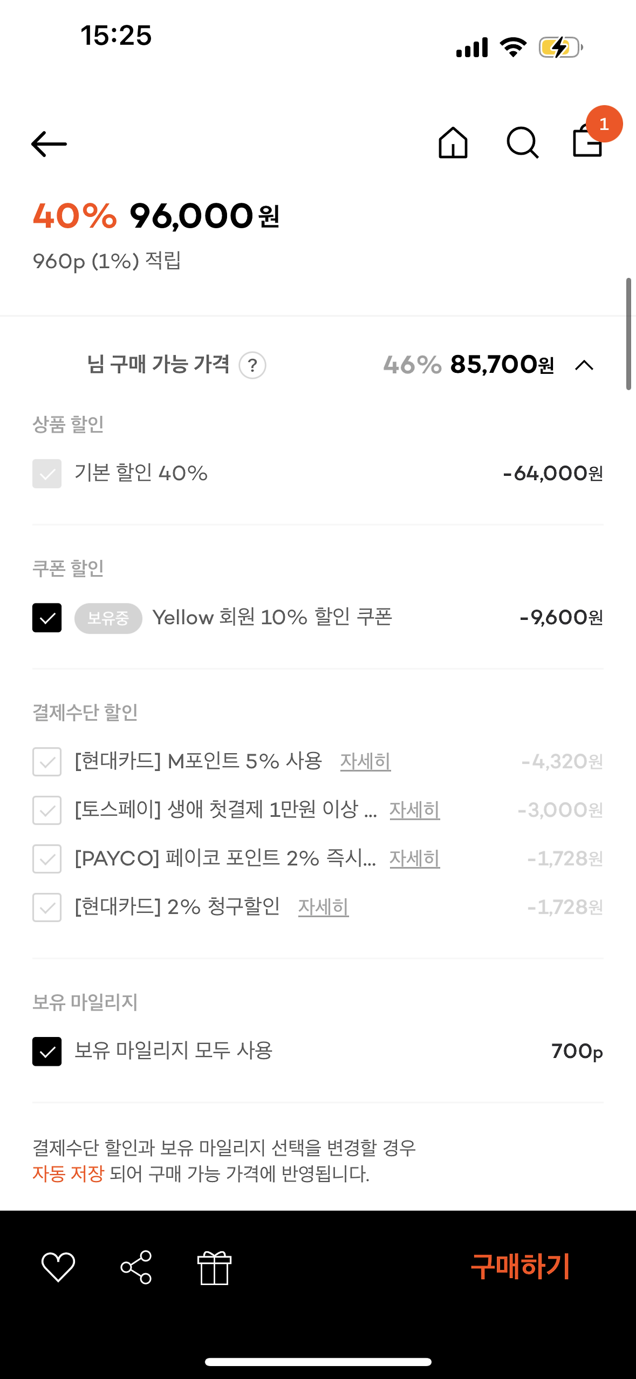Open 자세히 link for 현대카드 M포인트
The width and height of the screenshot is (636, 1379).
tap(365, 762)
